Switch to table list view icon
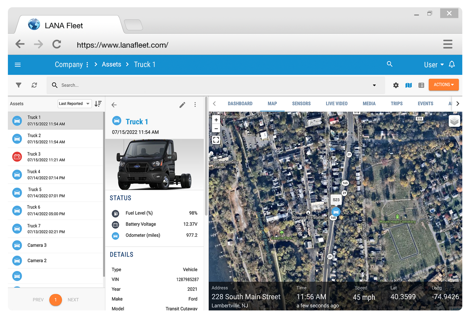472x318 pixels. coord(421,85)
